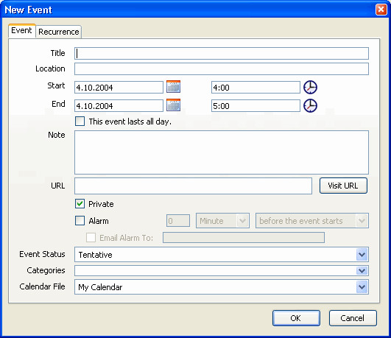Uncheck the Private checkbox
The height and width of the screenshot is (338, 391).
[80, 204]
